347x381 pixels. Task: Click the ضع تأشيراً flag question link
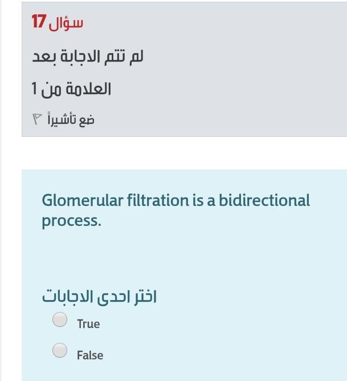[x=63, y=119]
